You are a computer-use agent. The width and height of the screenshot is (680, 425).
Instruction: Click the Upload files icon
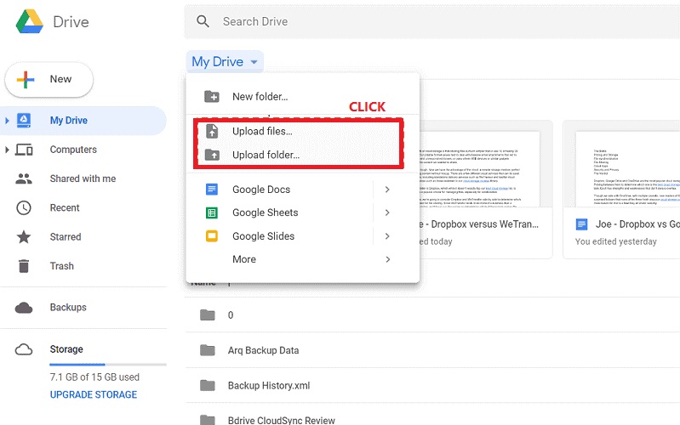point(212,131)
